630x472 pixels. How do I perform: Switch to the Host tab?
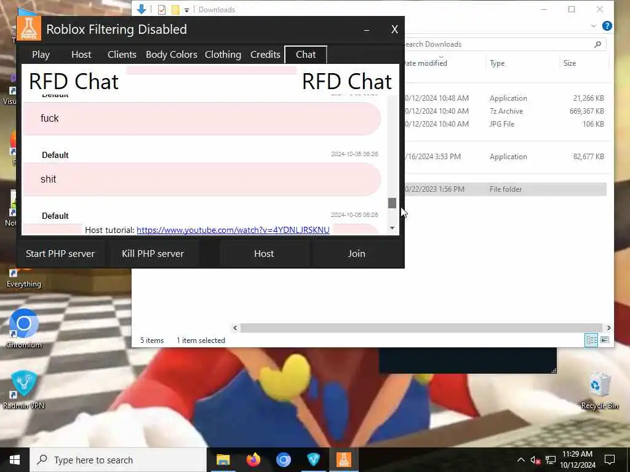pos(81,55)
